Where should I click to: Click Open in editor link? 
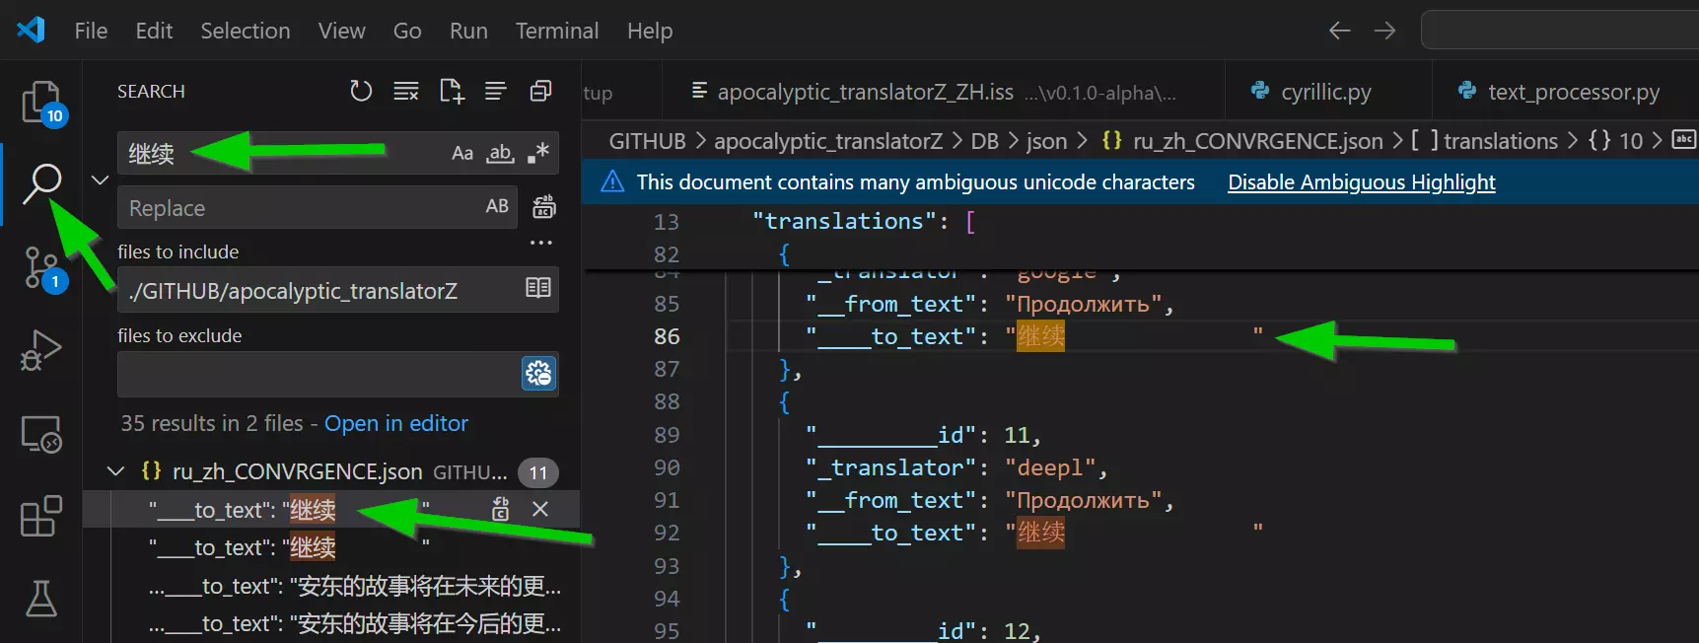[396, 423]
